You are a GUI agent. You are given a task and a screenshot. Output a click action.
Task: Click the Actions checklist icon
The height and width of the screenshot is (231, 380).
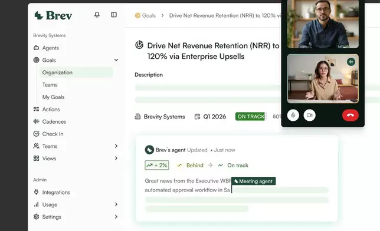point(37,109)
